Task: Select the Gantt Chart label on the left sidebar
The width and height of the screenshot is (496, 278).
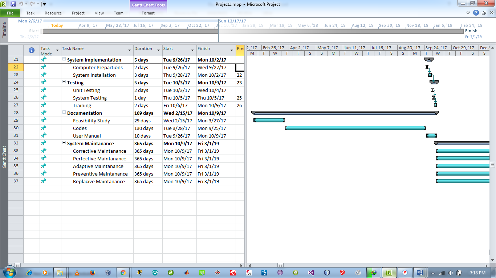Action: (x=4, y=156)
